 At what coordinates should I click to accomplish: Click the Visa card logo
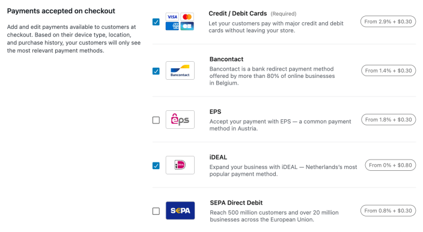(172, 17)
